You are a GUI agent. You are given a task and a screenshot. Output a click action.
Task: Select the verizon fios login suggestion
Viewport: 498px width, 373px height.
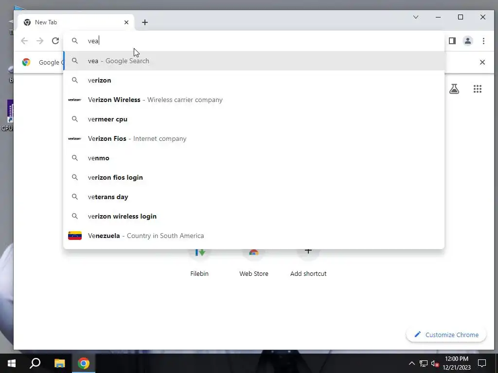tap(254, 177)
